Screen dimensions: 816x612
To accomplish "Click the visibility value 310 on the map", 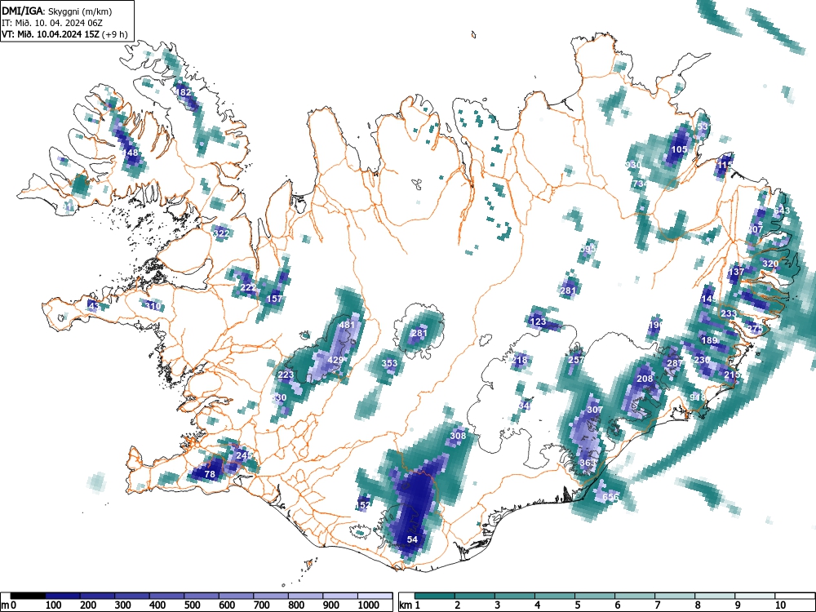I will pyautogui.click(x=153, y=306).
